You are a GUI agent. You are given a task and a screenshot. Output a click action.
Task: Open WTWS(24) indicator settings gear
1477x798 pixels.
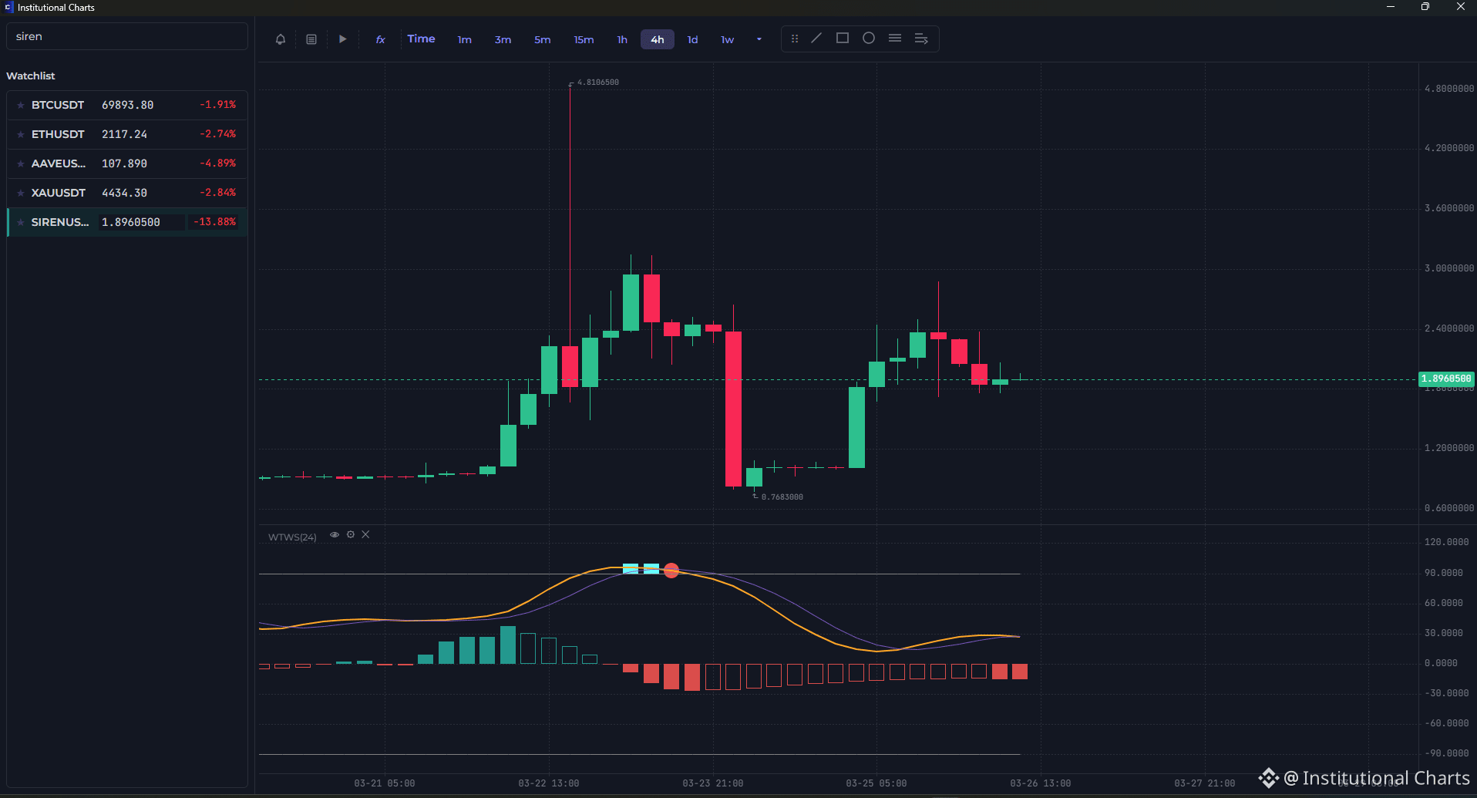[351, 534]
